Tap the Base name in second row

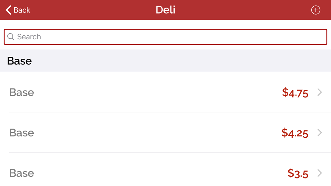(x=22, y=133)
